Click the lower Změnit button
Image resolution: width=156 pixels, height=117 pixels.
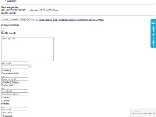tap(5, 101)
